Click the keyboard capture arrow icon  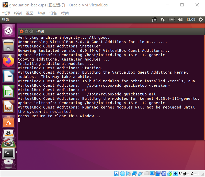[175, 174]
